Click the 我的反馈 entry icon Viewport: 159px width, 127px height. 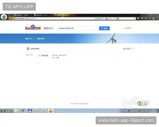39,55
